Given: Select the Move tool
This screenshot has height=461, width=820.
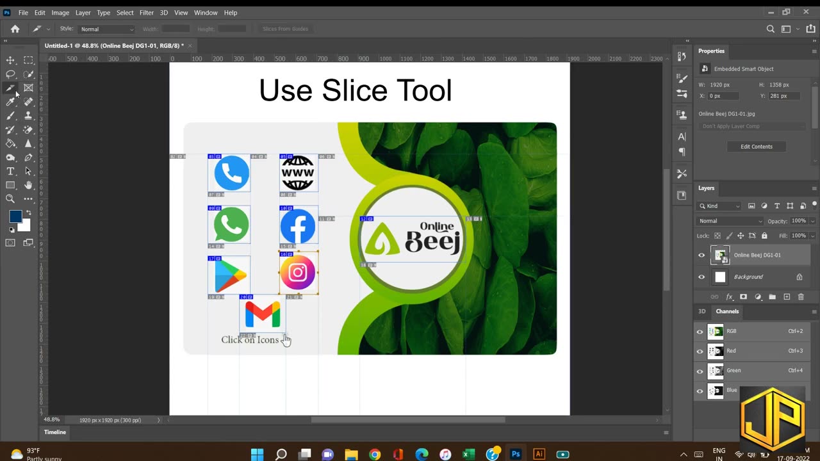Looking at the screenshot, I should point(10,60).
